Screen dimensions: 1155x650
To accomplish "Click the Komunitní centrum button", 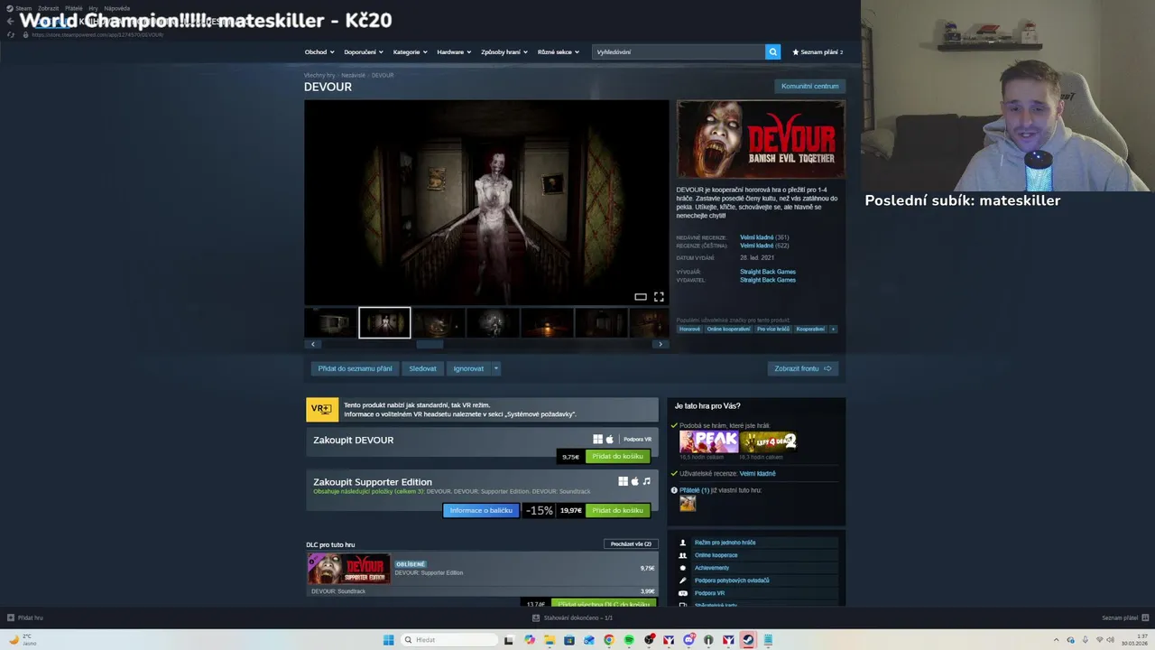I will [x=809, y=86].
